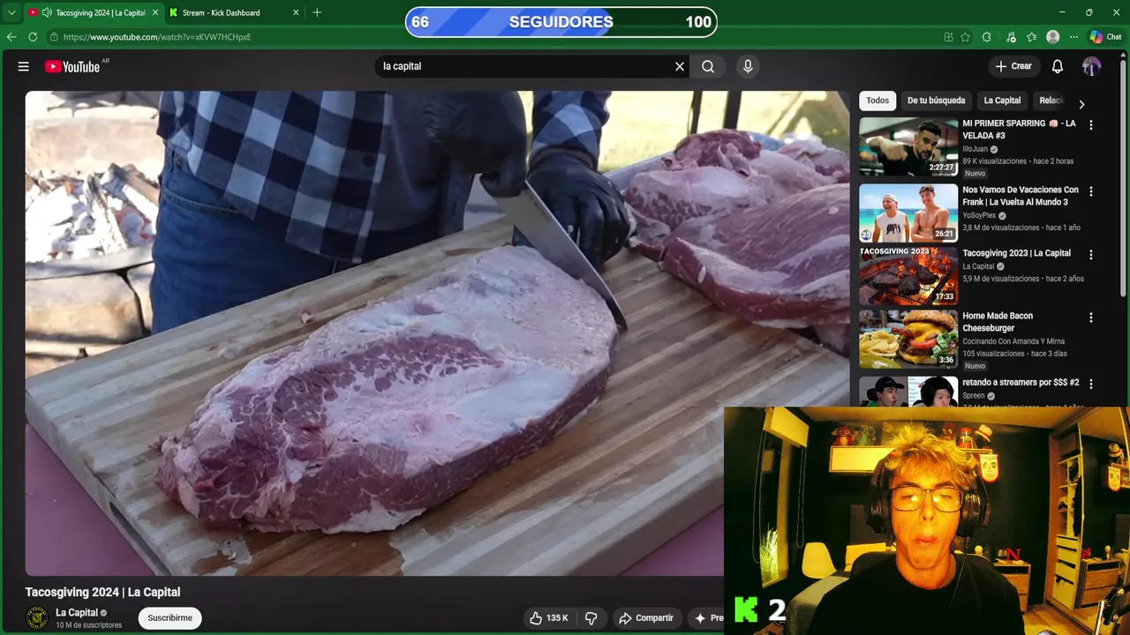This screenshot has width=1130, height=635.
Task: Open browser settings three-dots menu
Action: click(1073, 37)
